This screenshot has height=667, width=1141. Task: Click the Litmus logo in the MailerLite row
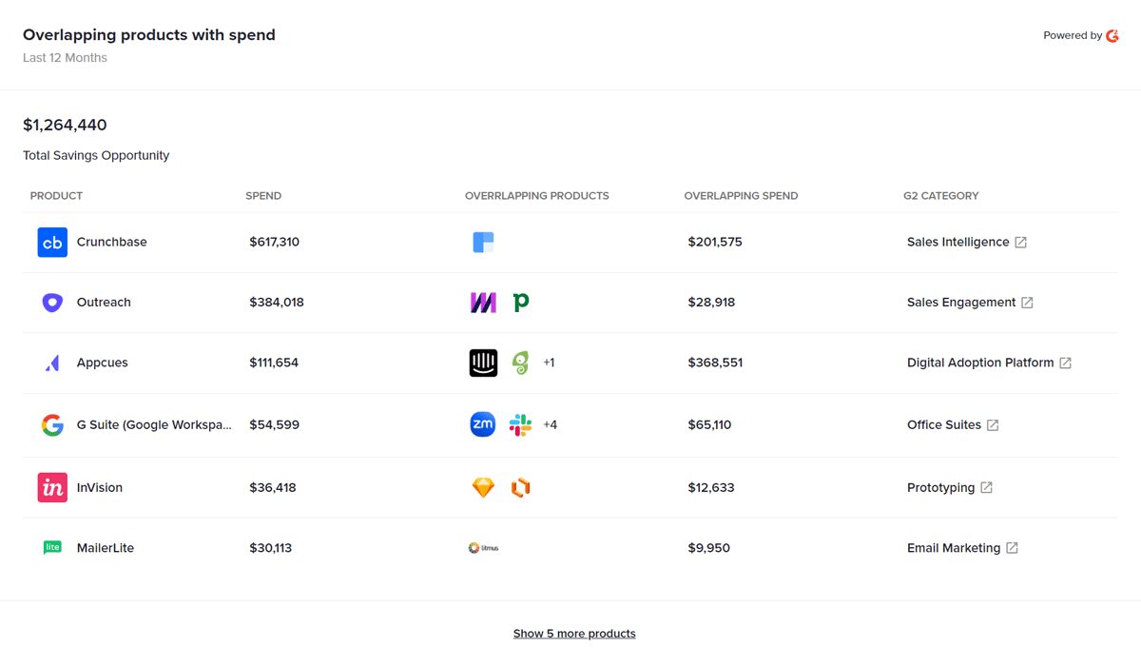tap(483, 548)
